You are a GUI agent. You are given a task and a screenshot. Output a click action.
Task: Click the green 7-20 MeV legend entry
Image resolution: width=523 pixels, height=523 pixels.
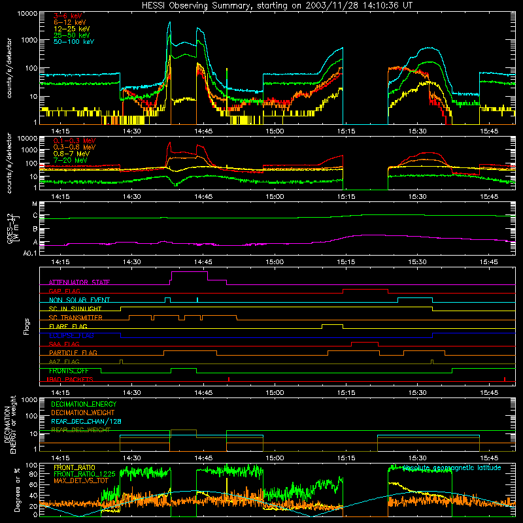(x=71, y=160)
